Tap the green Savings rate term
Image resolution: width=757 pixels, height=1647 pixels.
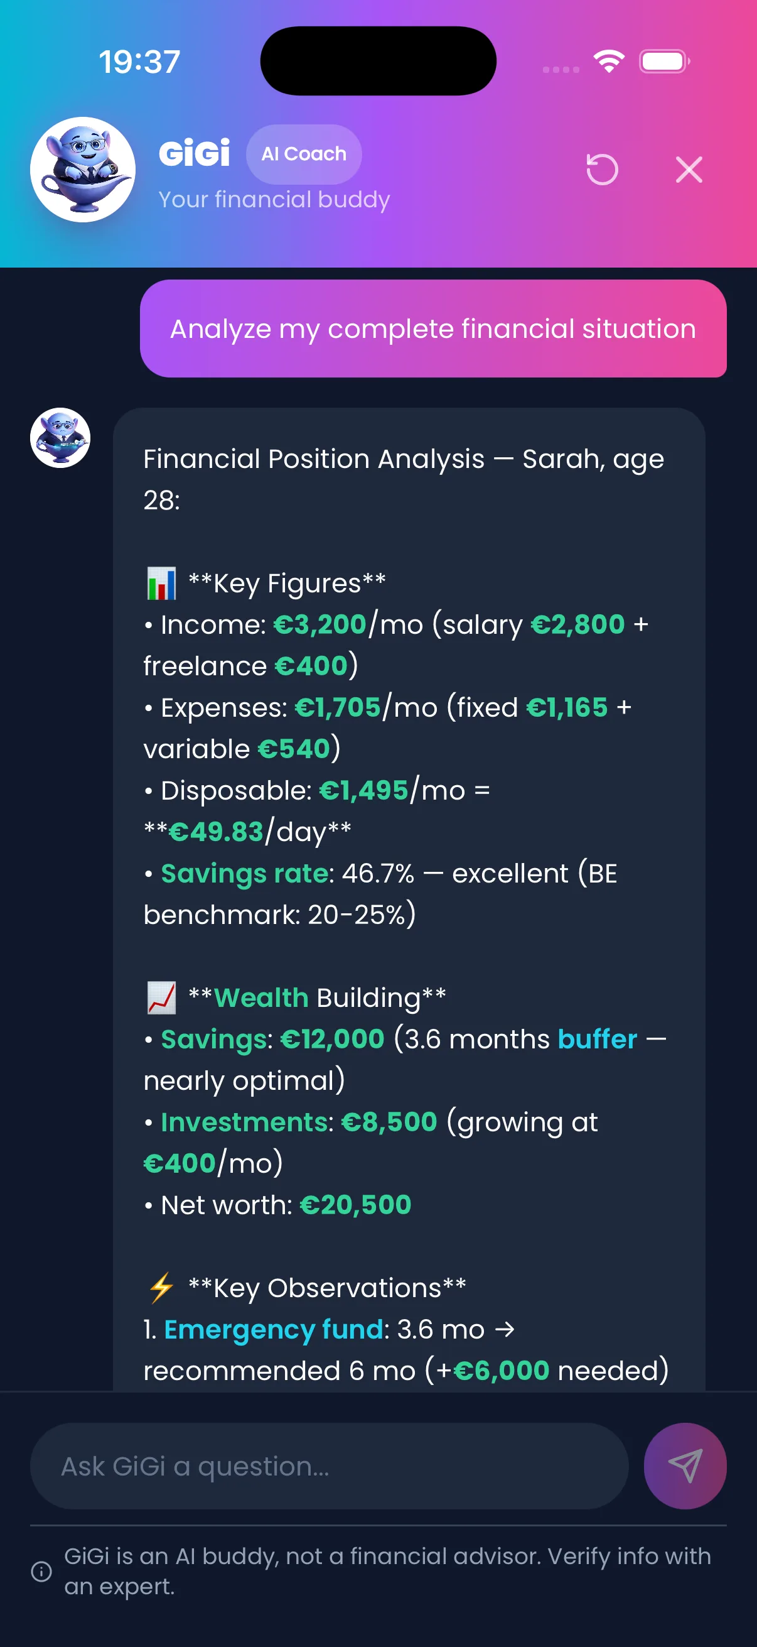244,873
